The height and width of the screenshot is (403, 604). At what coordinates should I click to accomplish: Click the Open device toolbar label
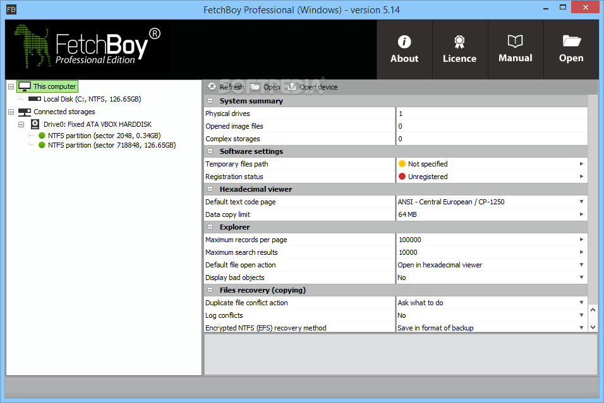[318, 87]
